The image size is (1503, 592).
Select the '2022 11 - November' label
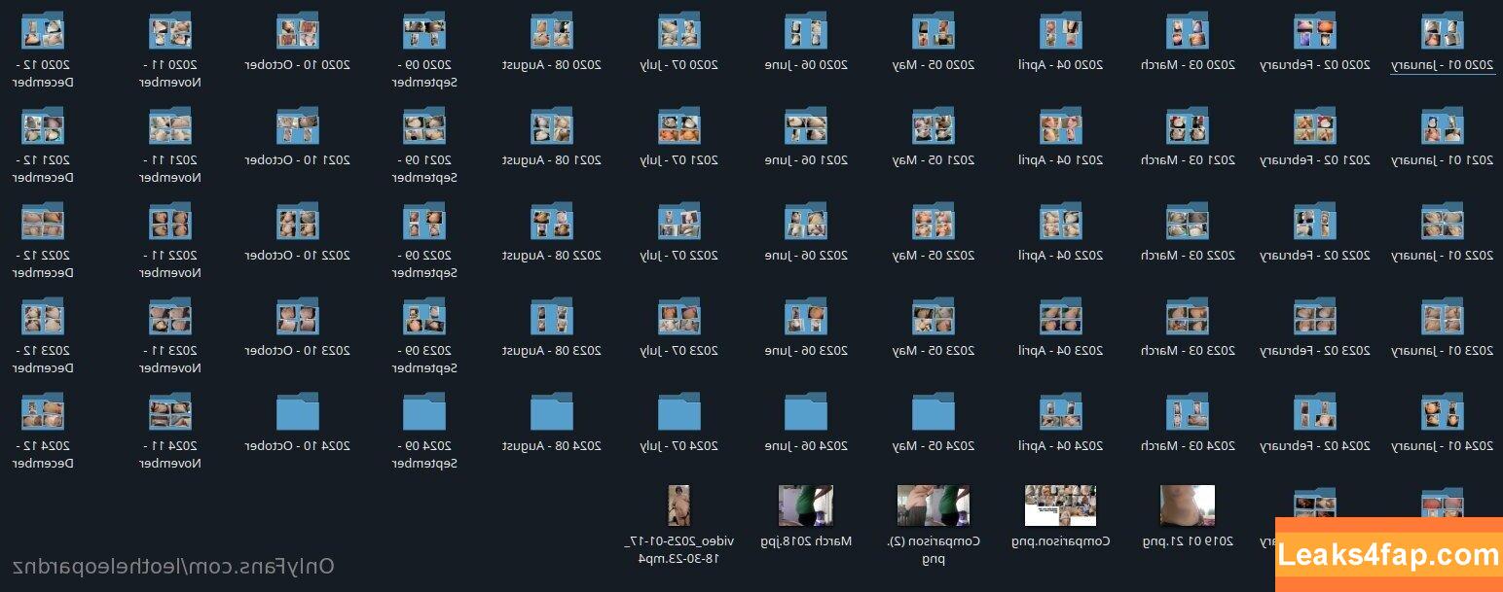click(x=170, y=263)
